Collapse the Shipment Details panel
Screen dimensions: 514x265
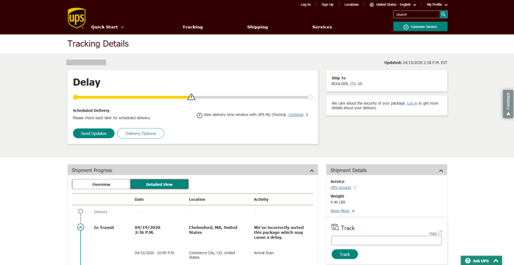pyautogui.click(x=440, y=171)
